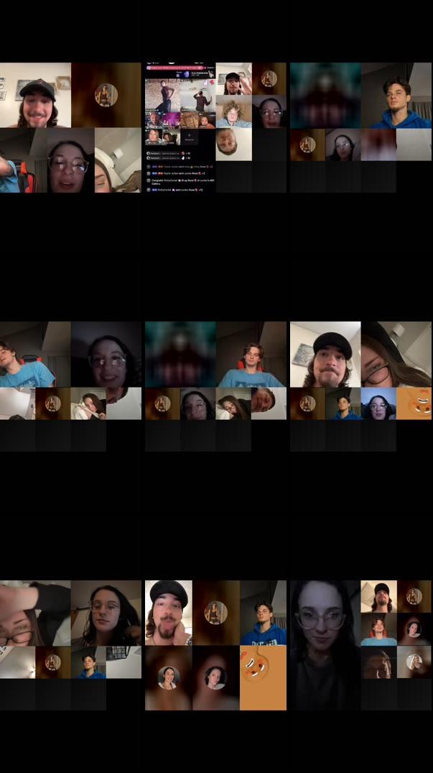433x773 pixels.
Task: Open small blue hoodie man, bottom-left call
Action: coord(88,662)
